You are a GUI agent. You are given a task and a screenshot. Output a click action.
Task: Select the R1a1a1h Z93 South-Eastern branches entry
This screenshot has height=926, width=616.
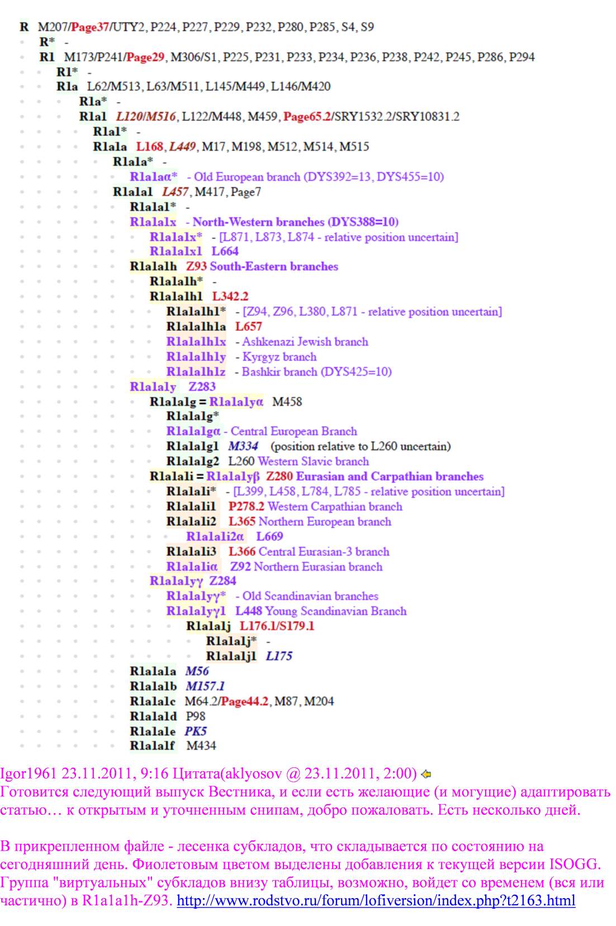pos(234,267)
